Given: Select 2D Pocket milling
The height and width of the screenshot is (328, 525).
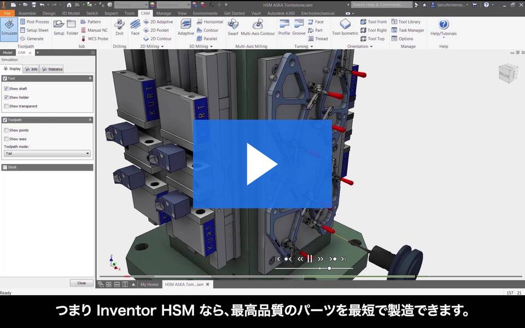Looking at the screenshot, I should pos(156,30).
